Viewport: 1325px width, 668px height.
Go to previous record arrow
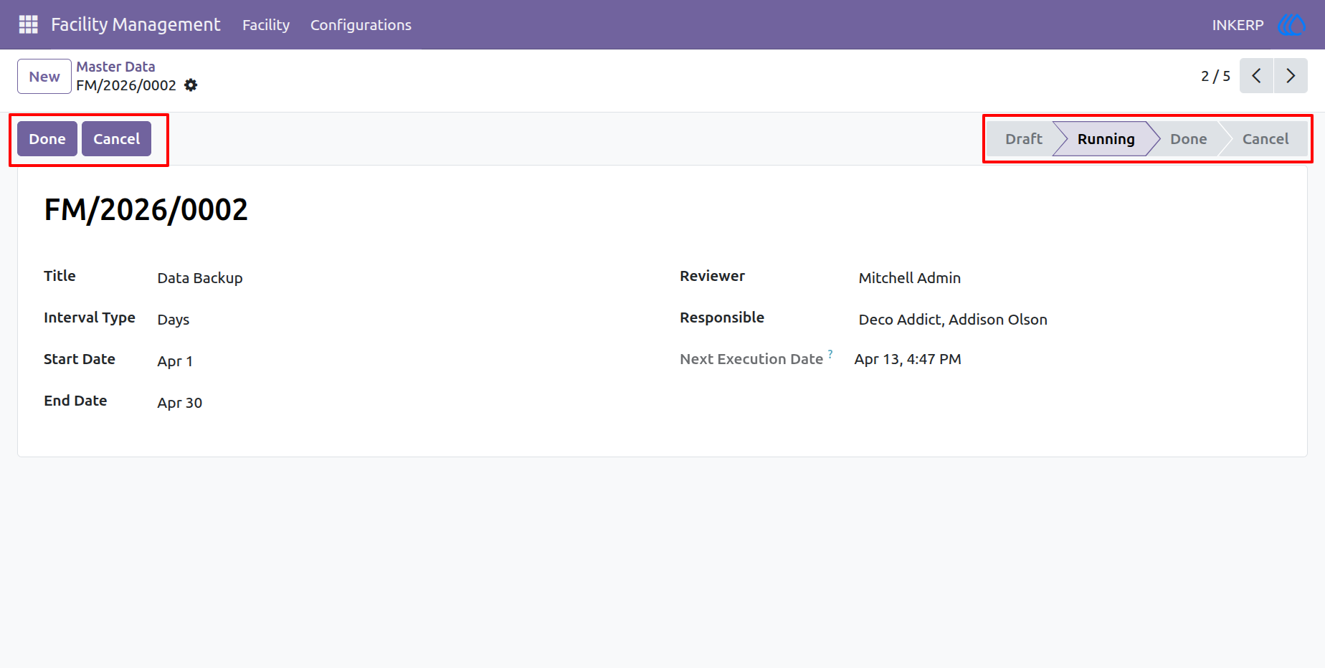[1256, 76]
